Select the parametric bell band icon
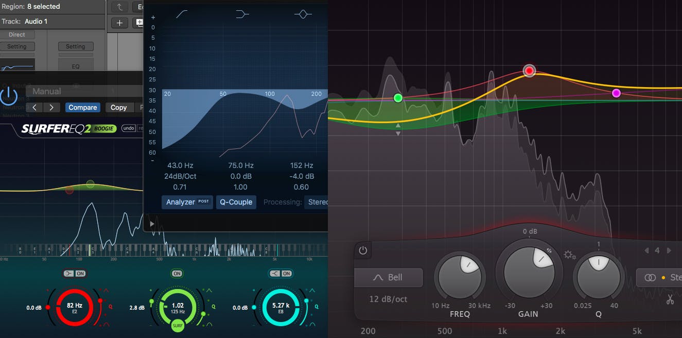682x338 pixels. click(303, 14)
